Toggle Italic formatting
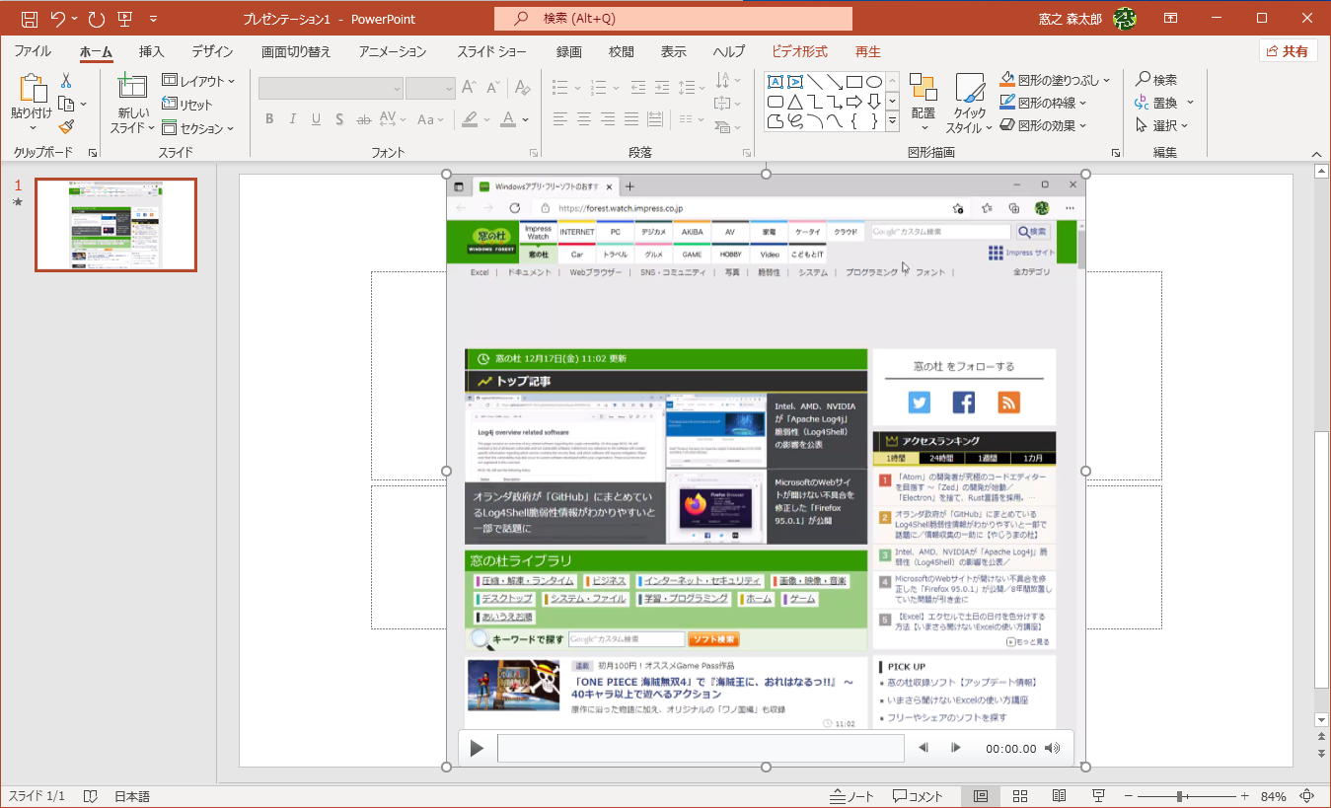1331x808 pixels. pos(292,119)
